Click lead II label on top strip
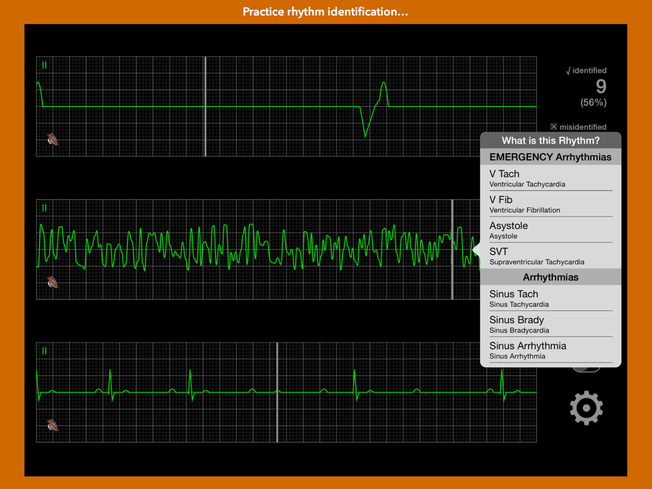652x489 pixels. (x=44, y=65)
